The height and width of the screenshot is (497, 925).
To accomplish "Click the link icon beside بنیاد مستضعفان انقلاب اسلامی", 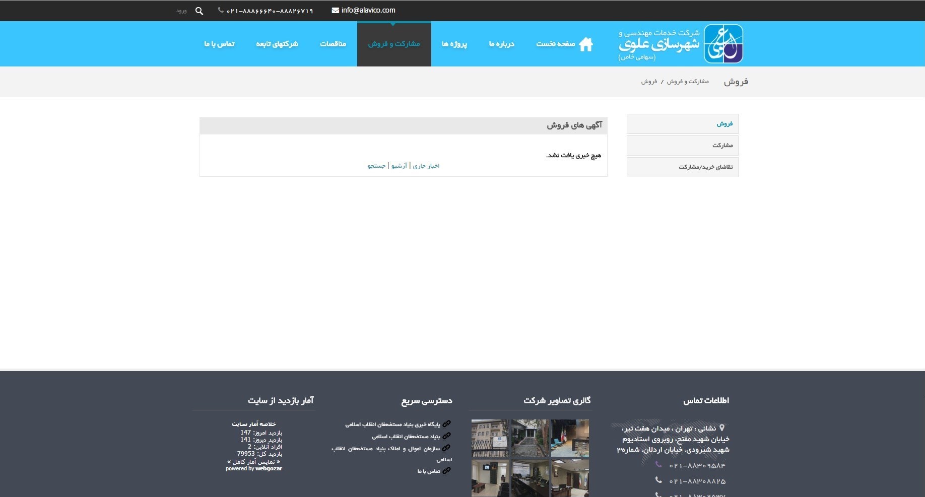I will [x=446, y=436].
